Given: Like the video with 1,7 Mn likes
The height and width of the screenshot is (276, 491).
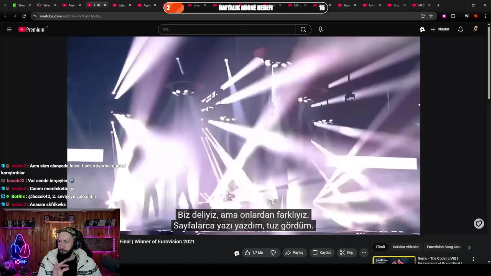Looking at the screenshot, I should (x=254, y=253).
